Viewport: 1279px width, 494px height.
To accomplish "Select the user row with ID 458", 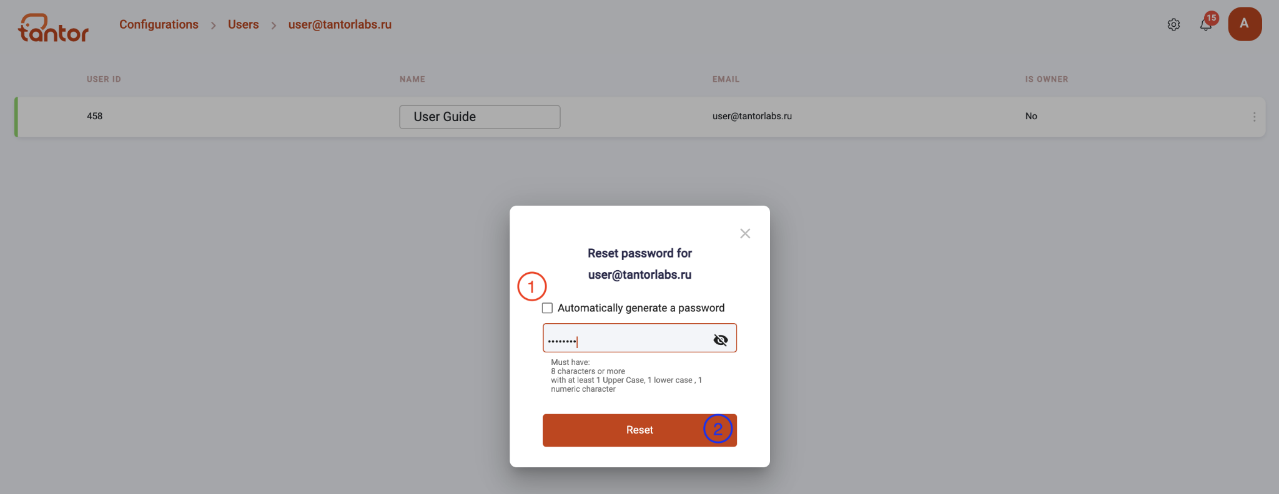I will [640, 117].
